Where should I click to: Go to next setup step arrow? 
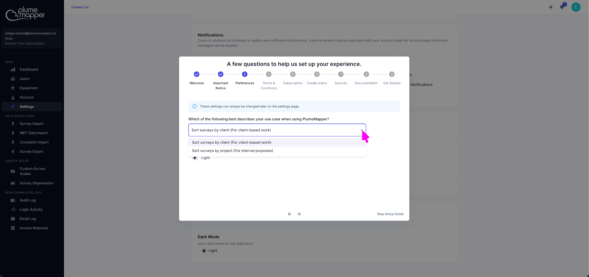299,214
